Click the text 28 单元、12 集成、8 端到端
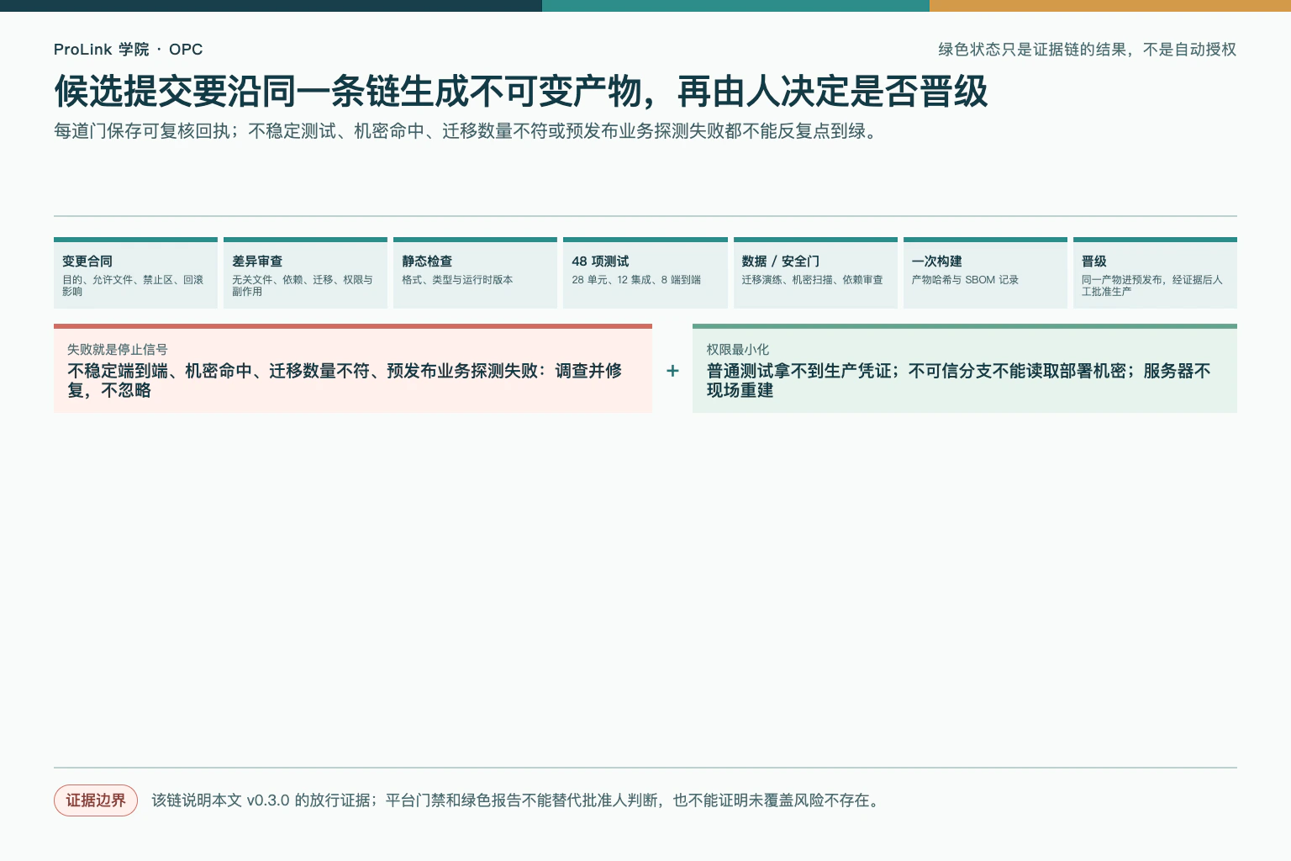The height and width of the screenshot is (861, 1291). point(636,280)
